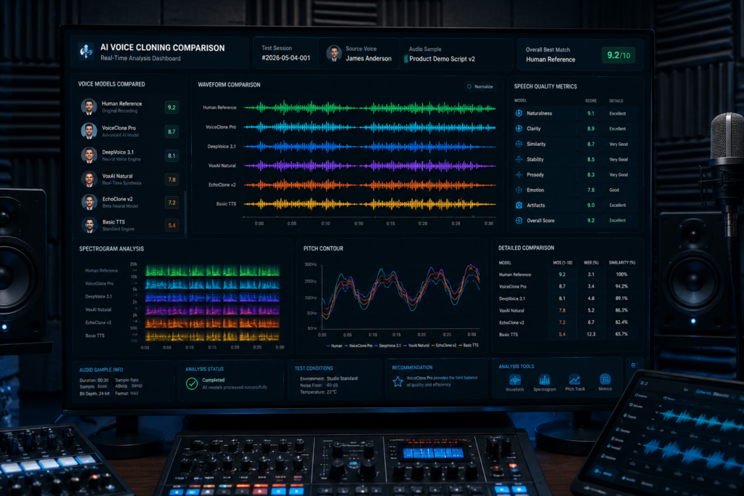Click the Waveform Comparison panel title
744x496 pixels.
pos(229,85)
